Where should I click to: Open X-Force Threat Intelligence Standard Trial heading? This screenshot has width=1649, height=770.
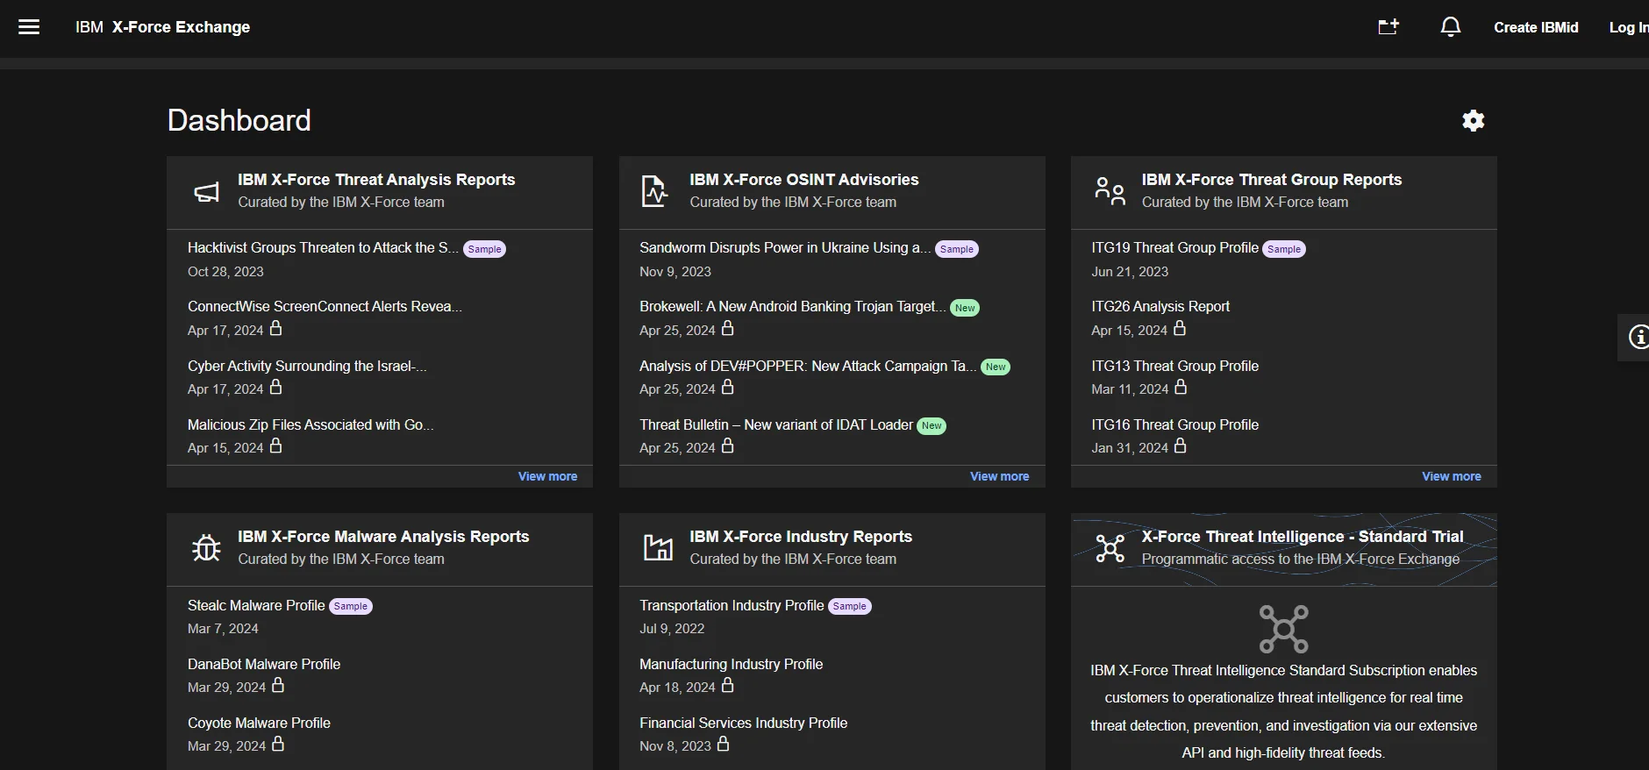1303,537
